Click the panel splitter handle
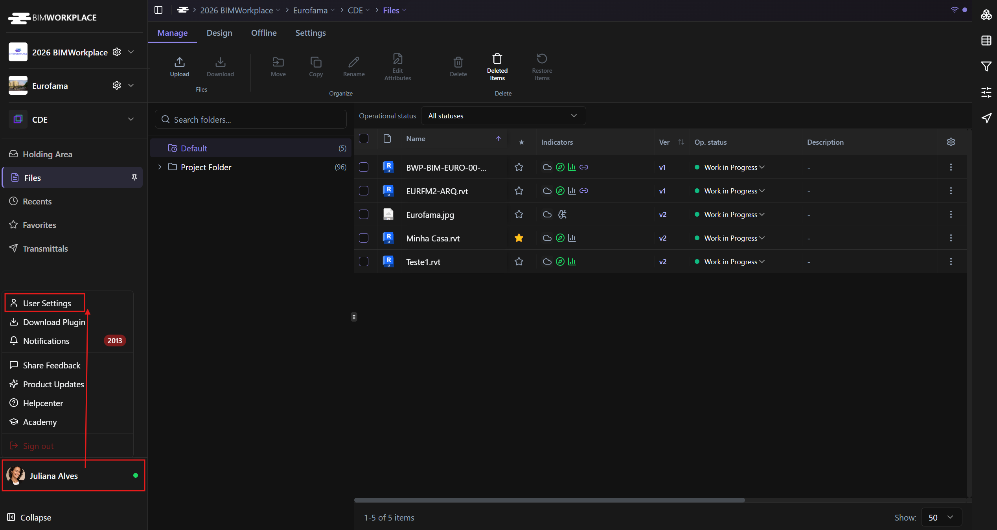This screenshot has width=997, height=530. pos(354,317)
